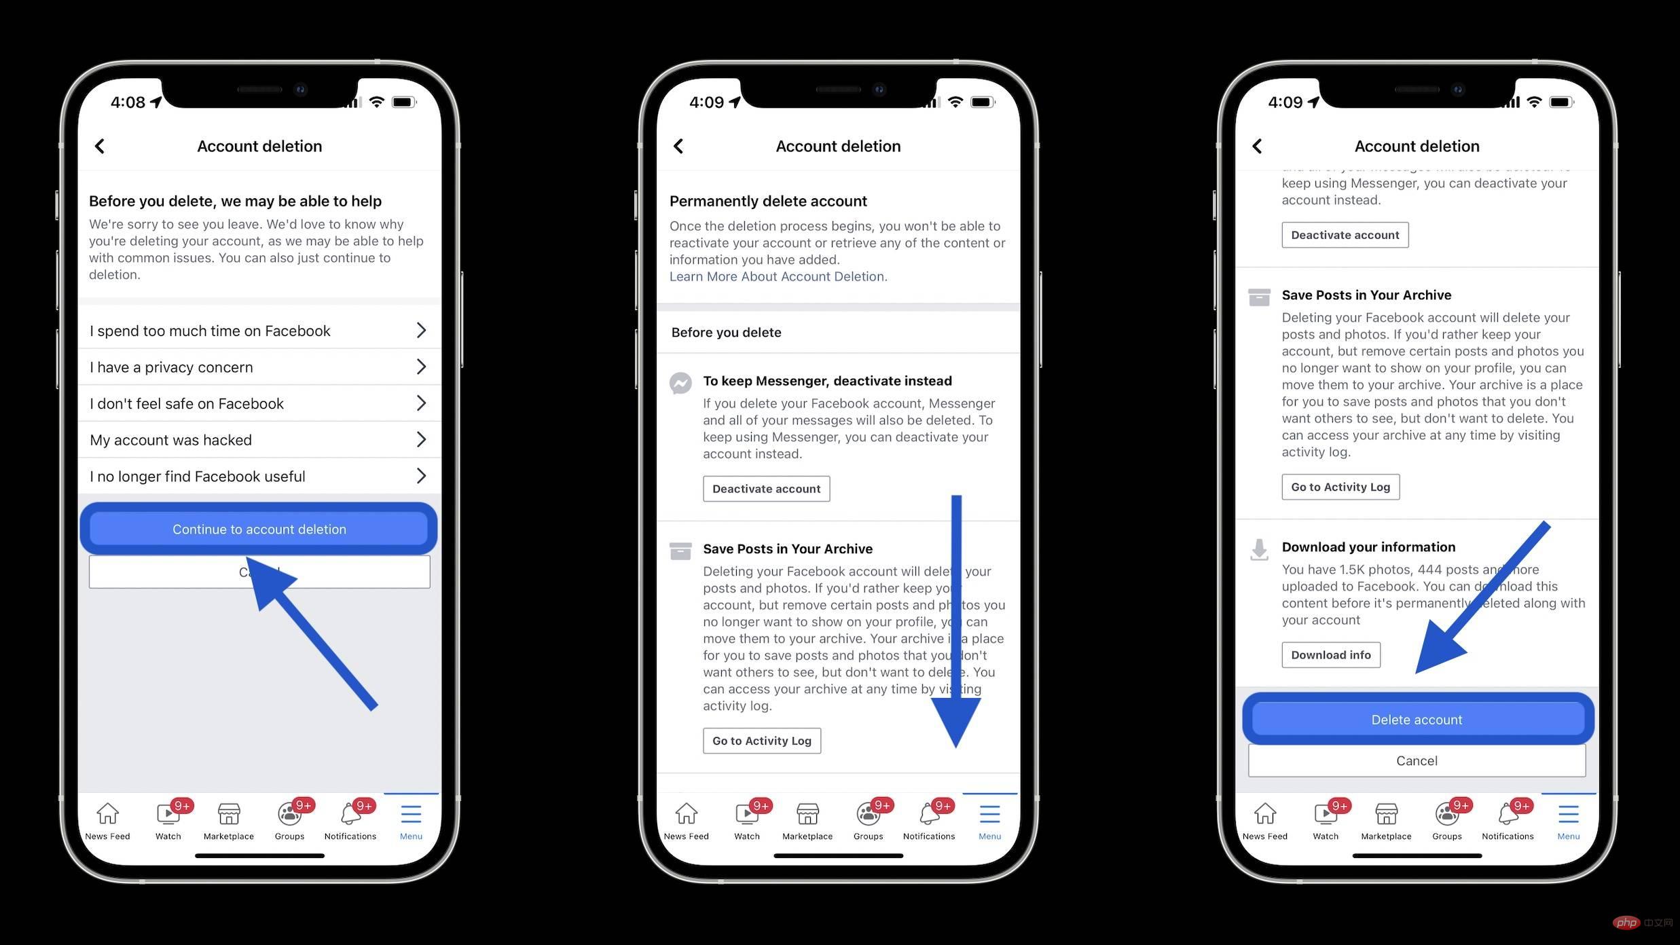The height and width of the screenshot is (945, 1680).
Task: Tap Download info before deletion
Action: coord(1330,654)
